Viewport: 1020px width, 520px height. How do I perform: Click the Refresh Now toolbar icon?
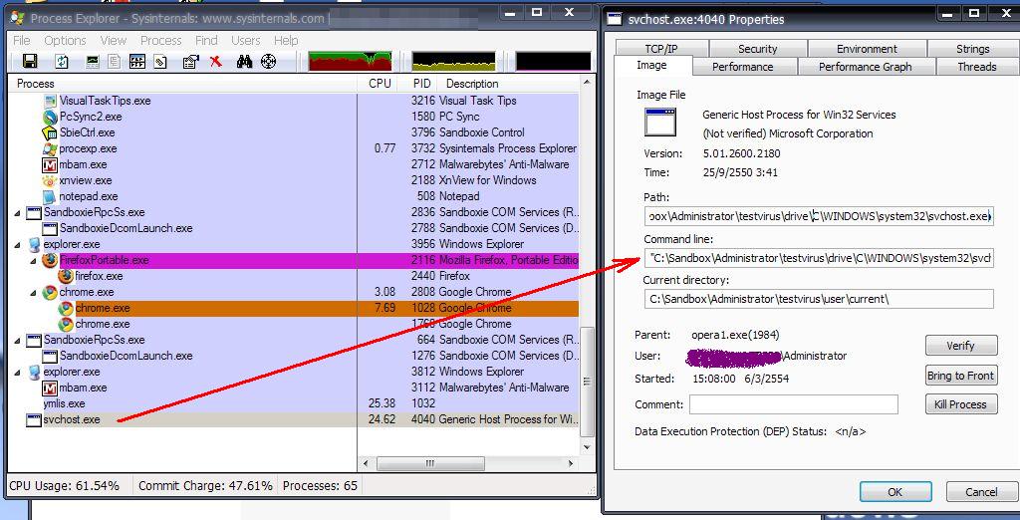pos(62,61)
